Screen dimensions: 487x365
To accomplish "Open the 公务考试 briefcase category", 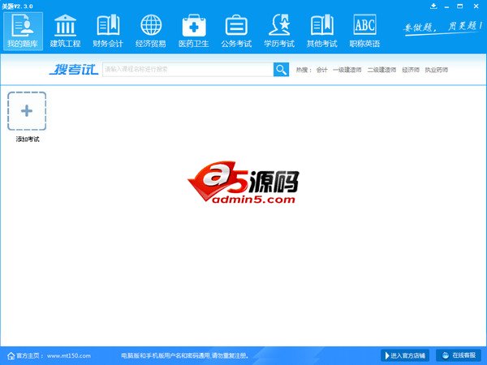I will tap(236, 31).
